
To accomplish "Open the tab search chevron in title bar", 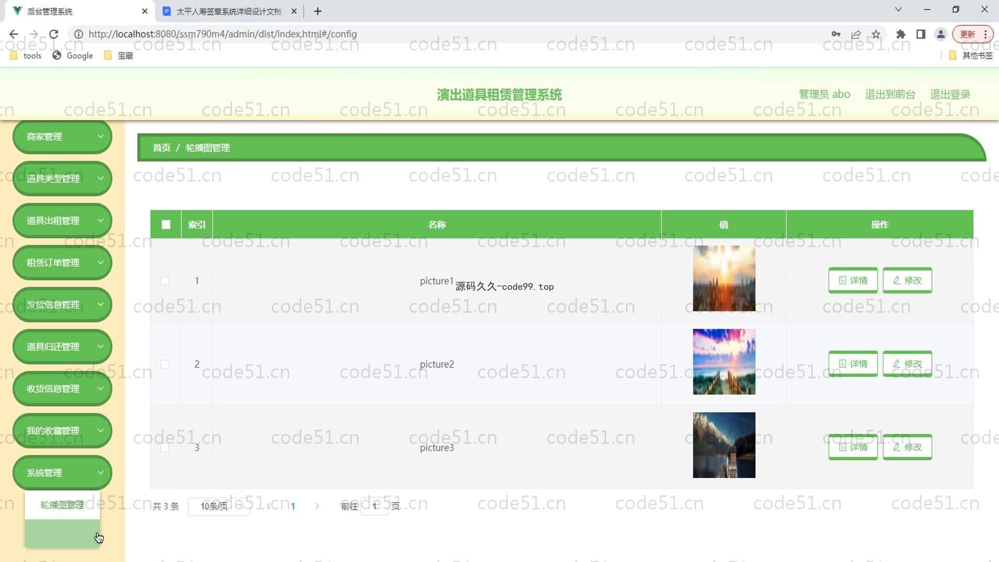I will 898,9.
